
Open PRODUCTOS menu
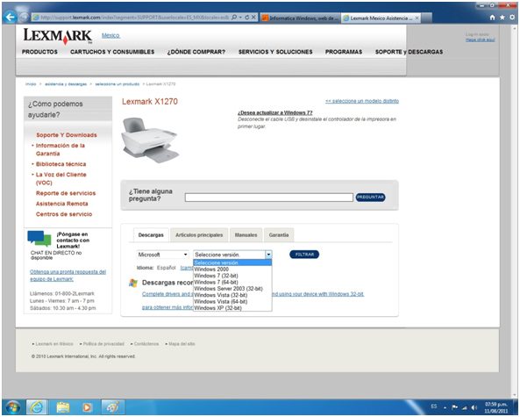point(39,52)
